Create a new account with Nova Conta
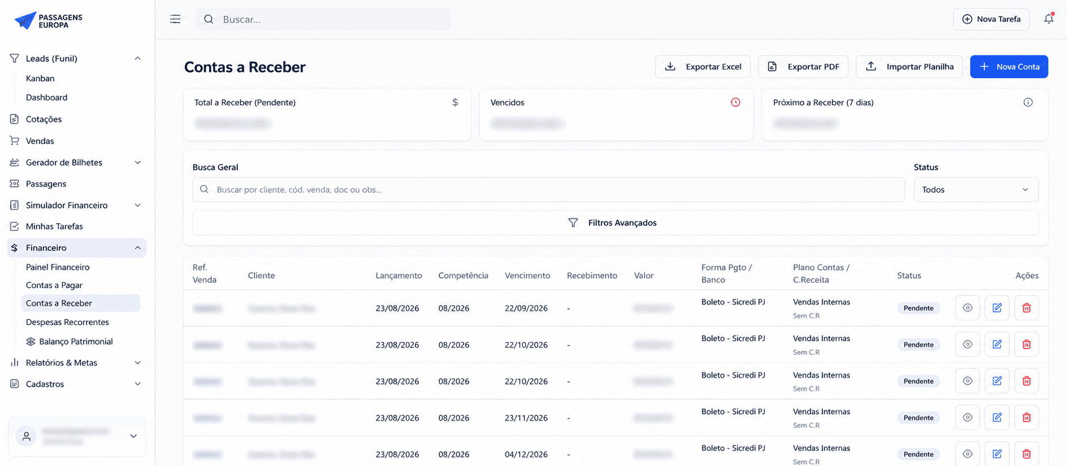 tap(1009, 66)
